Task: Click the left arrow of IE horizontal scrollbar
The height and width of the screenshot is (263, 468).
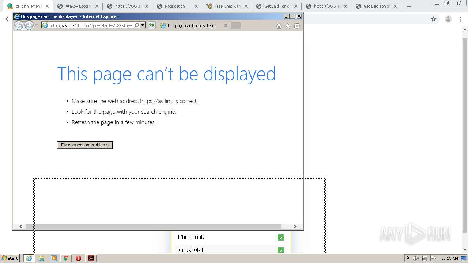Action: click(x=21, y=226)
